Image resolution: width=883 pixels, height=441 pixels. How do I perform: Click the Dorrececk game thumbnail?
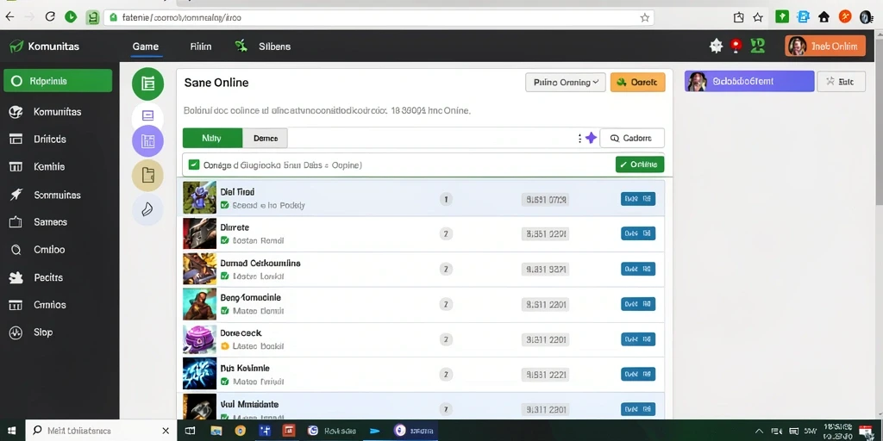tap(200, 339)
